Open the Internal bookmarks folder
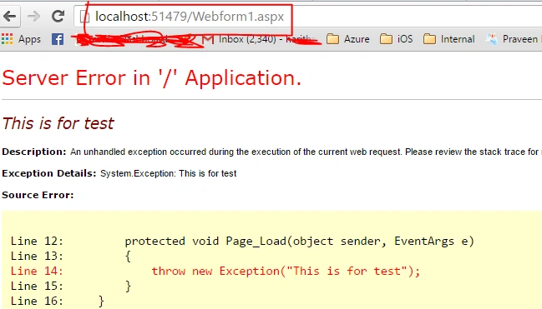Image resolution: width=542 pixels, height=309 pixels. [448, 39]
